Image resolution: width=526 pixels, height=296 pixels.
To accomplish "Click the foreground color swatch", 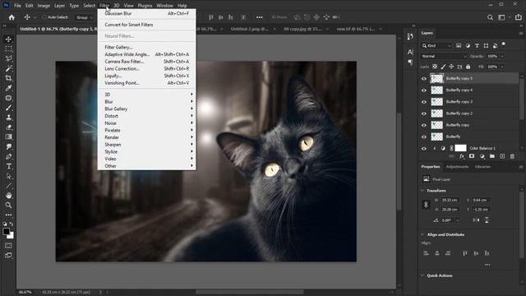I will 6,231.
